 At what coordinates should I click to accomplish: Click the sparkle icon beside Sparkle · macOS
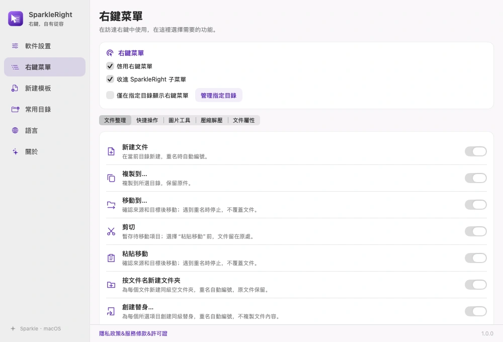coord(13,328)
